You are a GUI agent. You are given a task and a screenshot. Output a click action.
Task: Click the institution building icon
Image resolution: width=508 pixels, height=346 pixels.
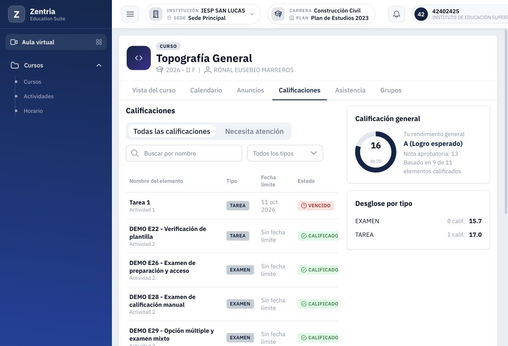(x=155, y=14)
